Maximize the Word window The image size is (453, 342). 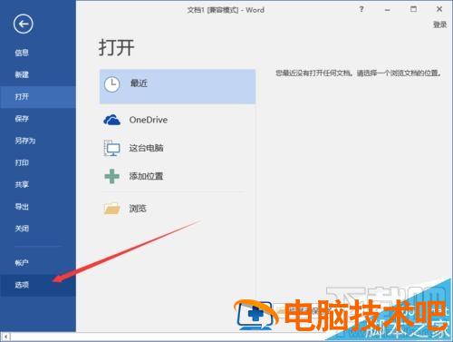coord(413,9)
